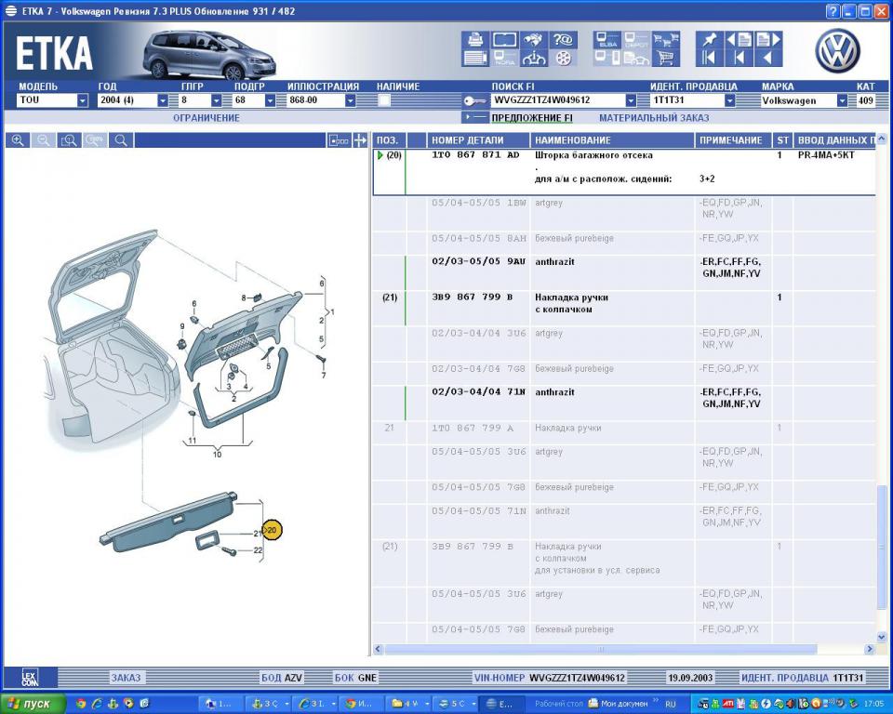Click the ЗАКАЗ button in status bar

click(126, 678)
